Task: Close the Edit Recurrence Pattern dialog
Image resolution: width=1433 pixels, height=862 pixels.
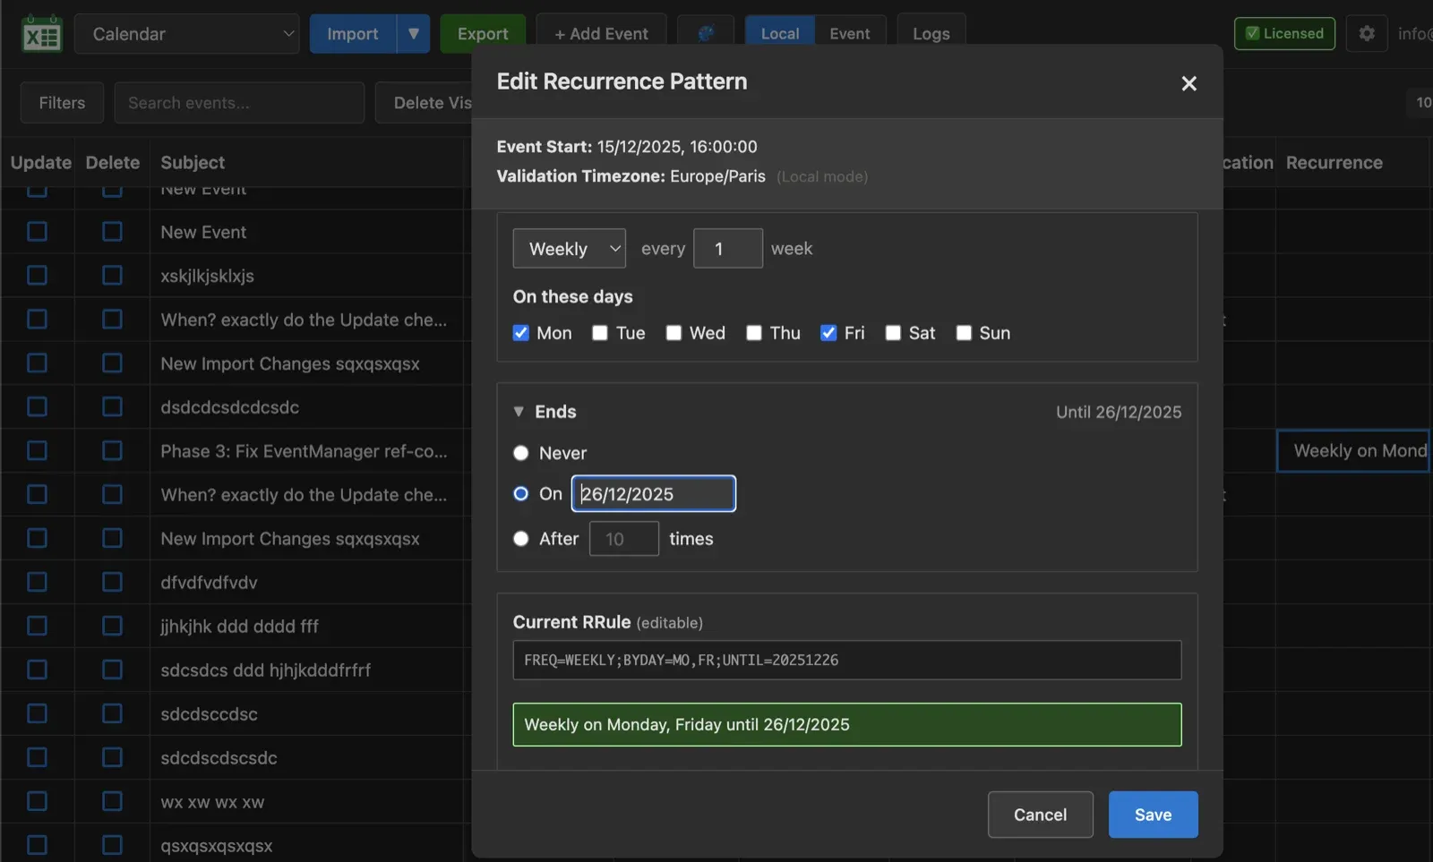Action: (x=1188, y=83)
